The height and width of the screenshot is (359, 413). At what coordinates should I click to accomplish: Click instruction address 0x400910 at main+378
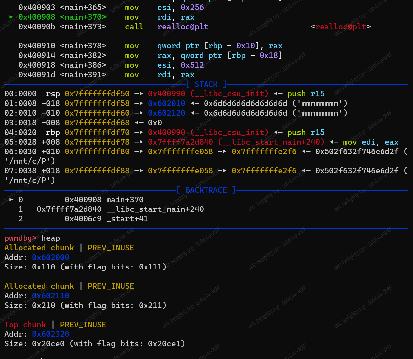[36, 46]
